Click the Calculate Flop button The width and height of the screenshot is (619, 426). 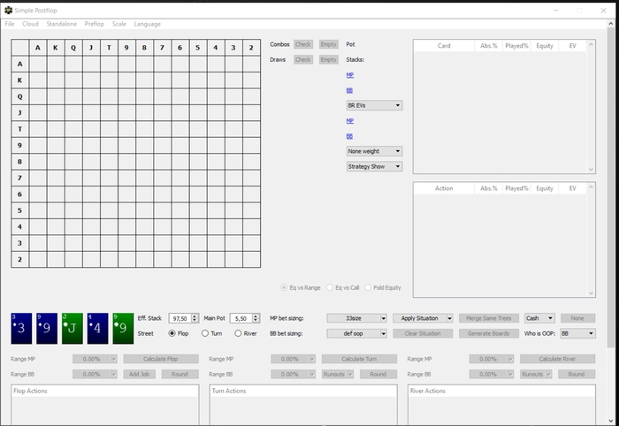(x=161, y=359)
